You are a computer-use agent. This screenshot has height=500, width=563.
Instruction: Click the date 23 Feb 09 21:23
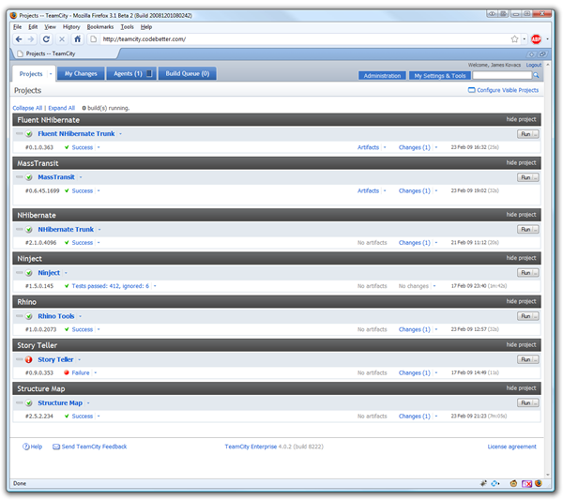pos(468,417)
